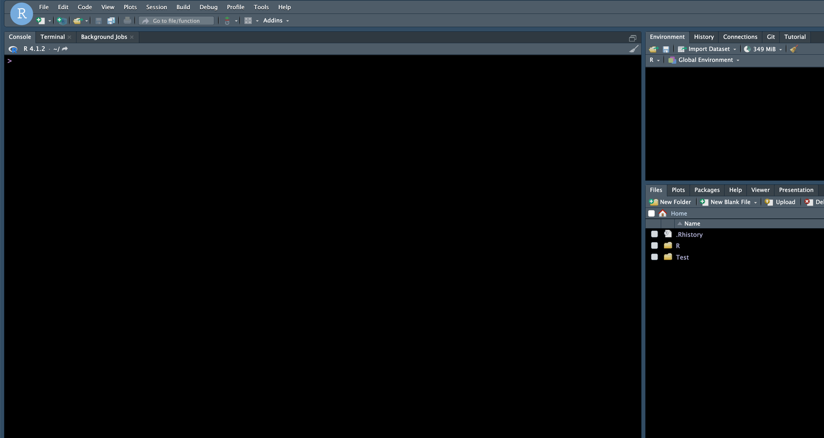Open the Session menu
824x438 pixels.
tap(156, 6)
